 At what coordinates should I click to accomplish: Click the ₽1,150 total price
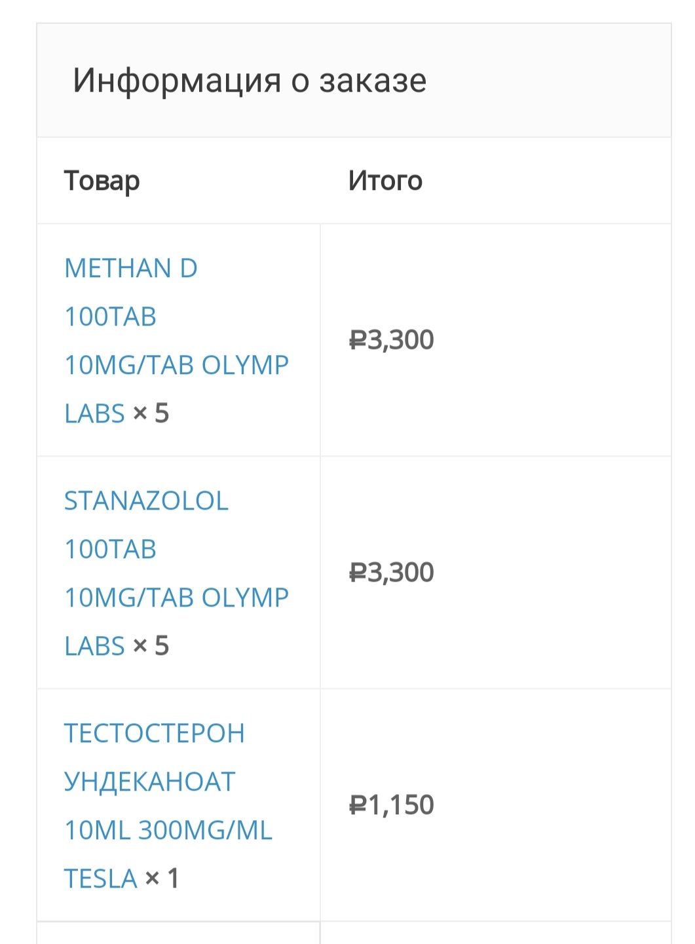[391, 805]
